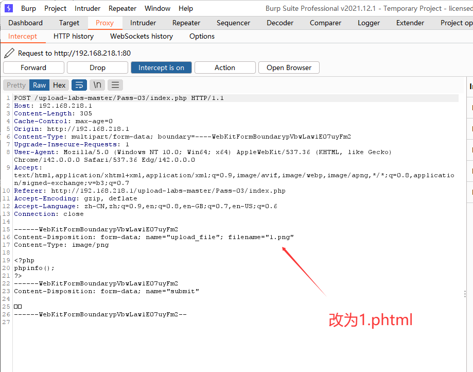
Task: Open the WebSockets history sub-tab
Action: tap(142, 36)
